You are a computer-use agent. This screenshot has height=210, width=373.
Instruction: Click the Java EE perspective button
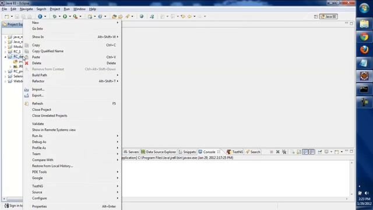coord(329,16)
